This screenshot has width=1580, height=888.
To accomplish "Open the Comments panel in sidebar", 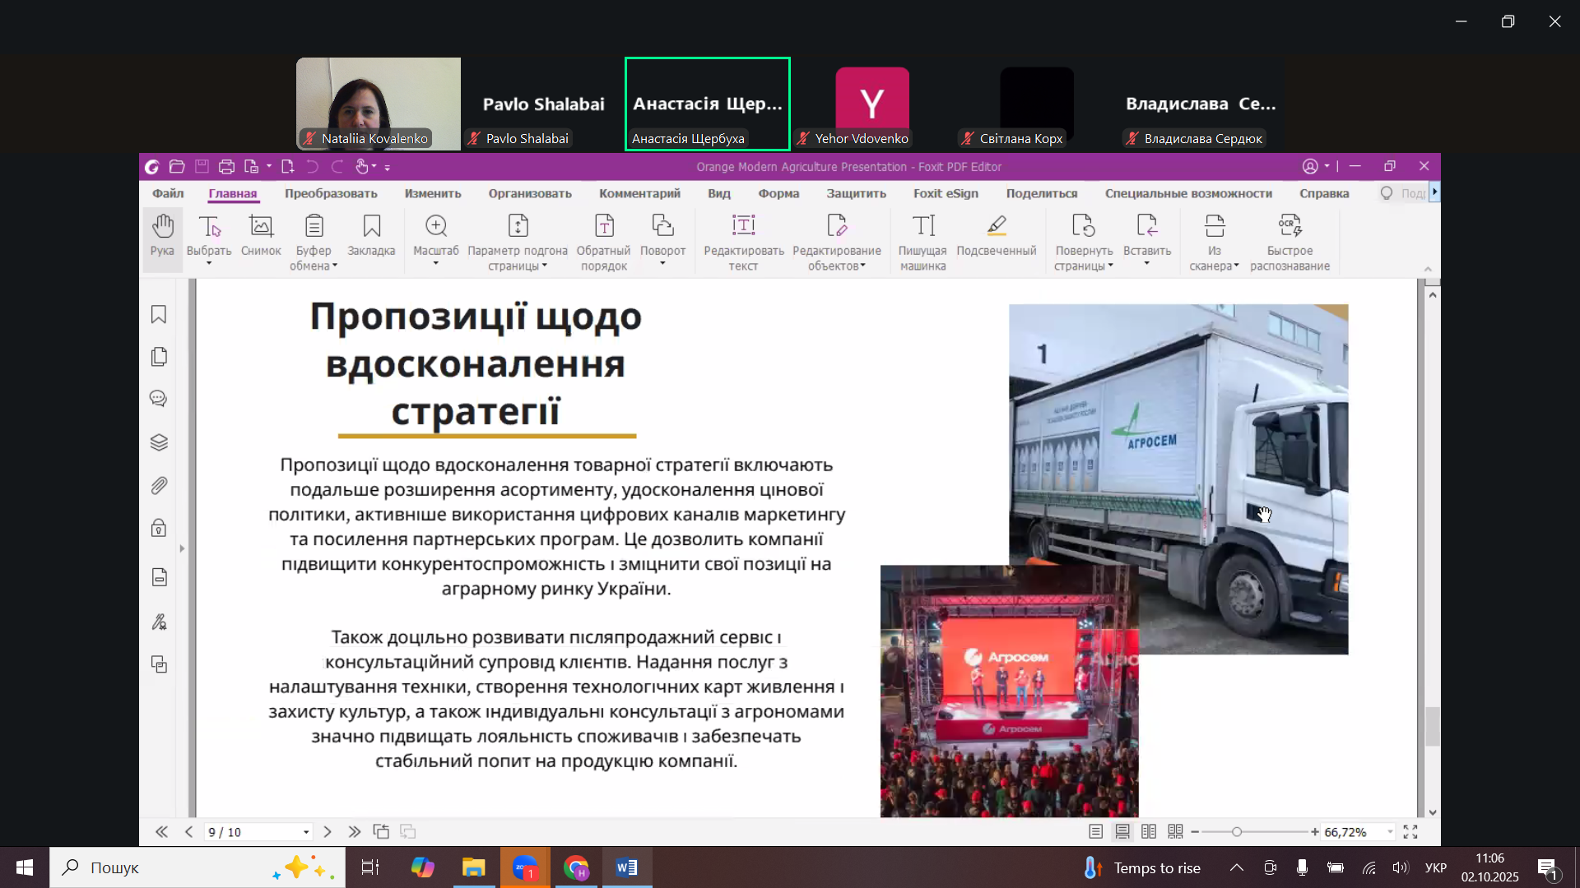I will click(159, 400).
